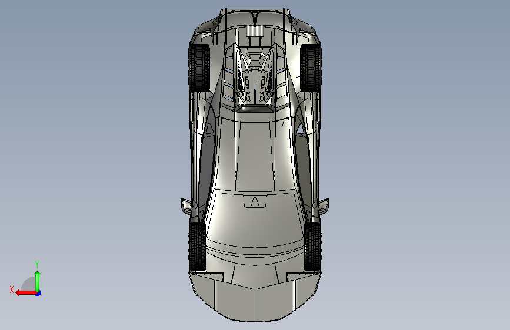Select the car model's engine cover
The width and height of the screenshot is (510, 330).
pos(255,77)
